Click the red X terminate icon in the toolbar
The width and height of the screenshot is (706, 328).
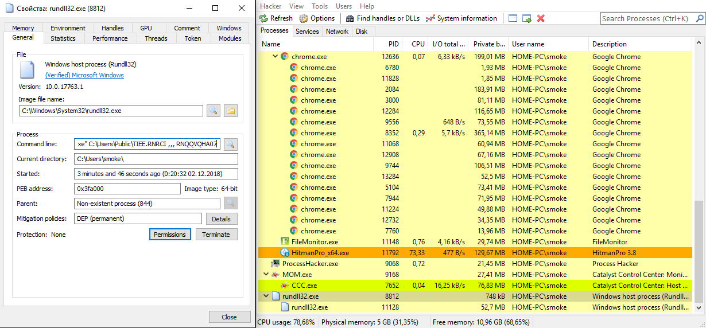pos(541,18)
